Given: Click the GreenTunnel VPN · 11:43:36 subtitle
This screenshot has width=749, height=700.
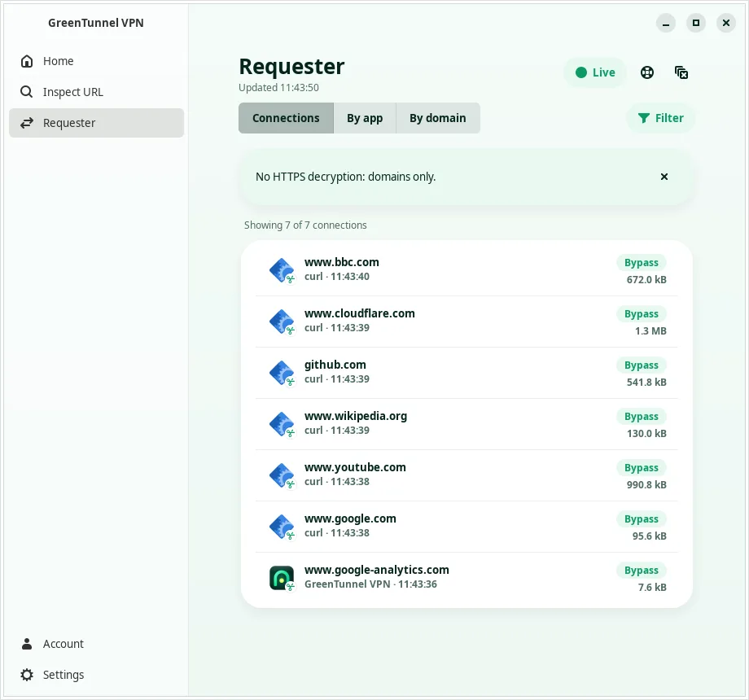Looking at the screenshot, I should pyautogui.click(x=370, y=584).
